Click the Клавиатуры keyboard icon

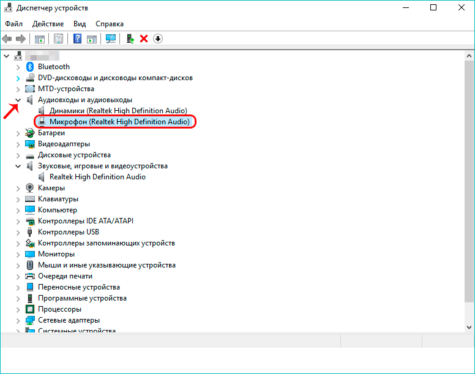30,199
